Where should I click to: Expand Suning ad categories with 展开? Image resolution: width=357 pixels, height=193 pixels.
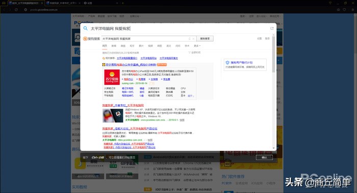191,96
